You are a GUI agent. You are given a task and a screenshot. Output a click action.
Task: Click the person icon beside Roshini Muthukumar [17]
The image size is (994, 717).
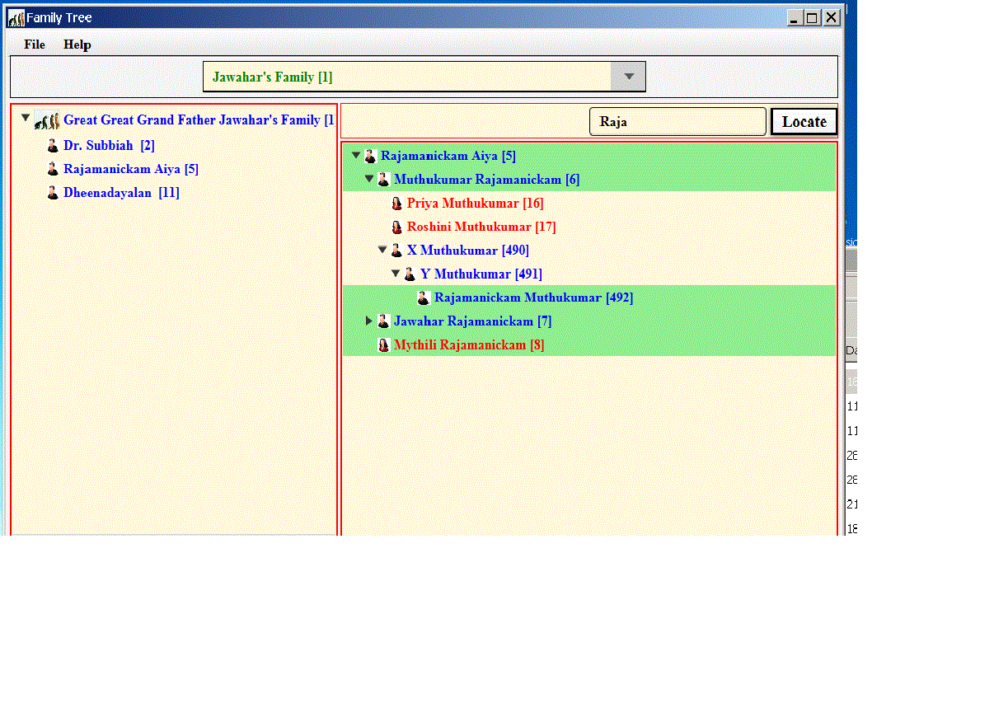[397, 227]
